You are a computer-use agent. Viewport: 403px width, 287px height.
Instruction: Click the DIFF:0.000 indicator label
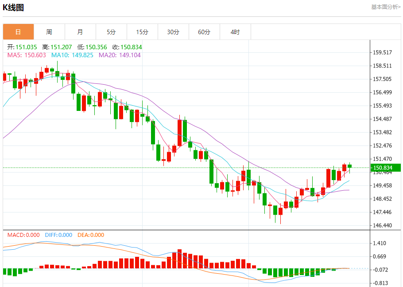point(58,235)
